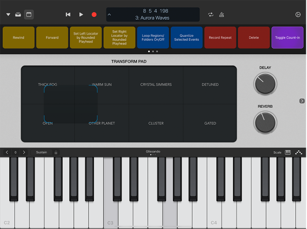Tap the Tracks view icon
This screenshot has width=307, height=229.
pos(29,14)
